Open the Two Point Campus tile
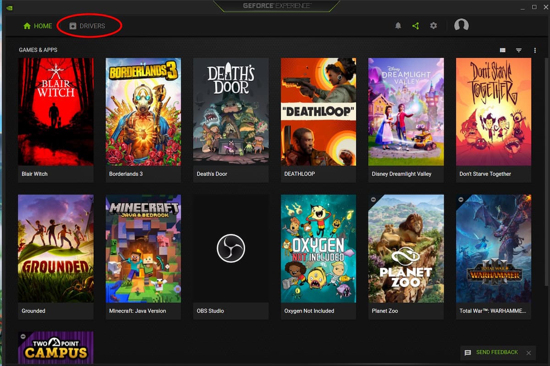550x366 pixels. (x=56, y=348)
